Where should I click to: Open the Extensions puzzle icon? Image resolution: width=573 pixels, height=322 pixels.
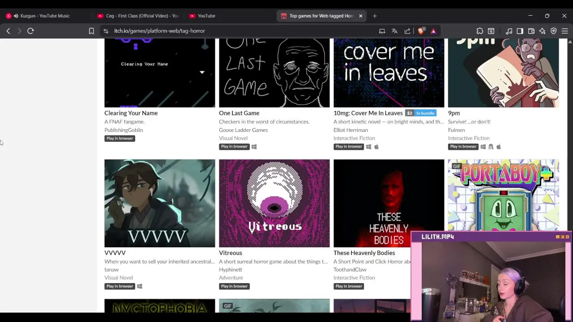click(480, 31)
